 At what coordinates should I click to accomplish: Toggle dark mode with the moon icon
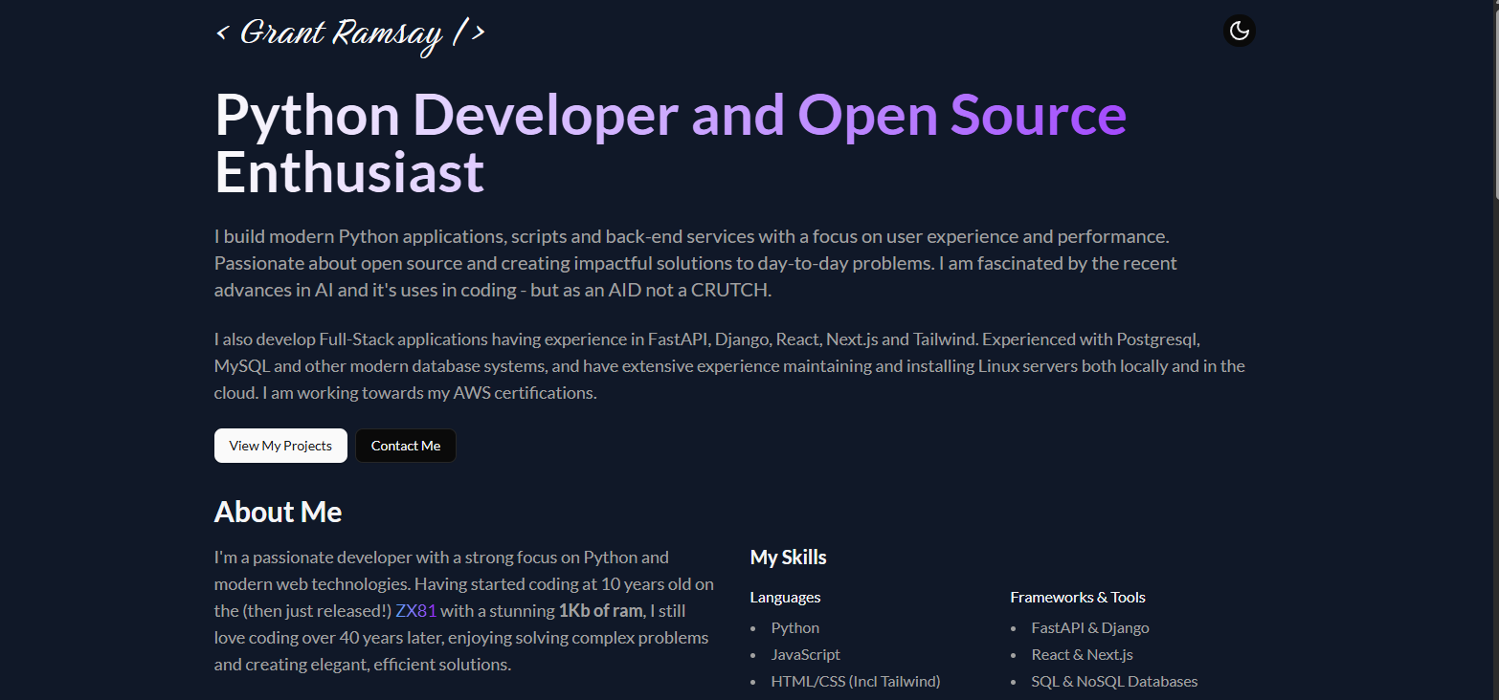pos(1239,30)
